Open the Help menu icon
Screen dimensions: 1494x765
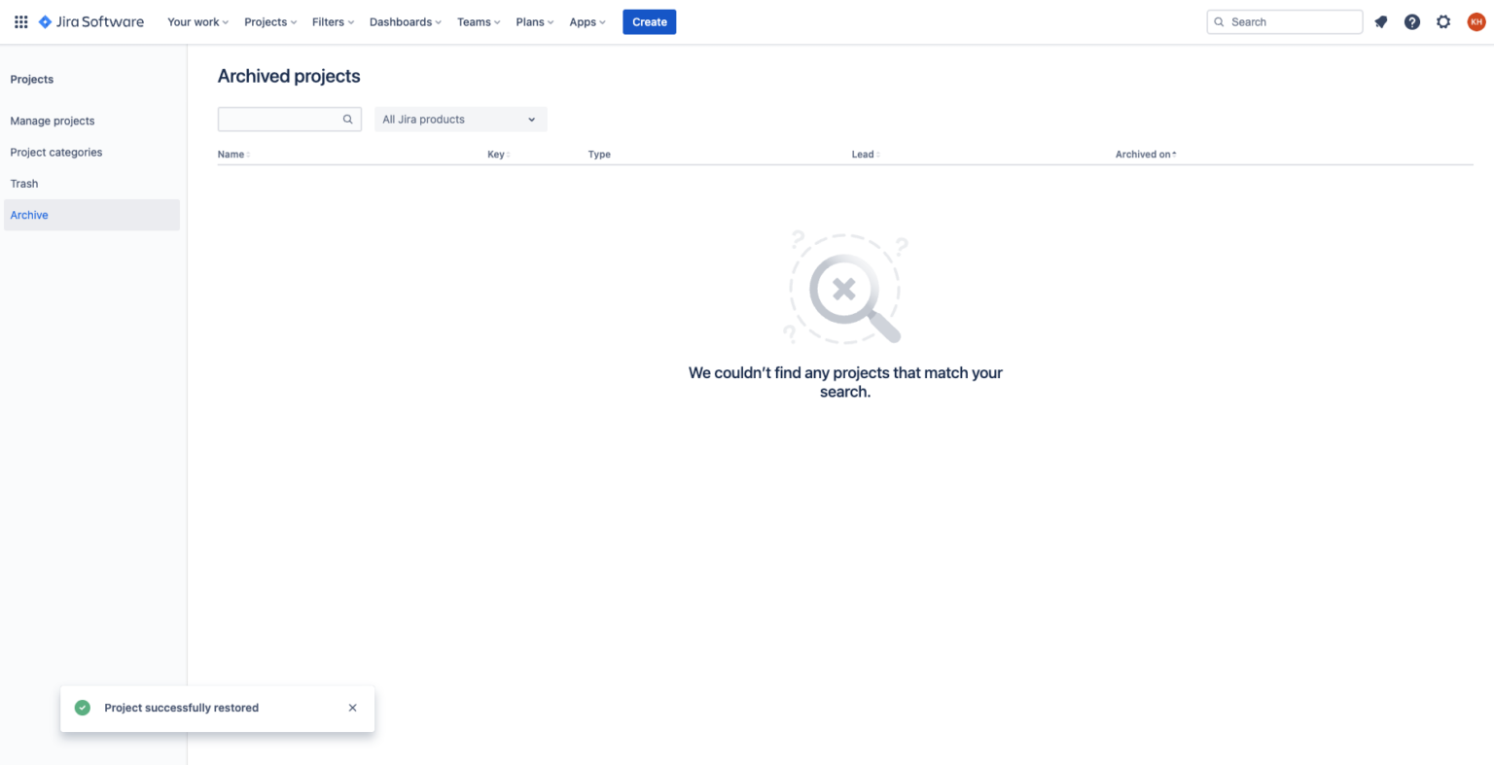pos(1411,20)
